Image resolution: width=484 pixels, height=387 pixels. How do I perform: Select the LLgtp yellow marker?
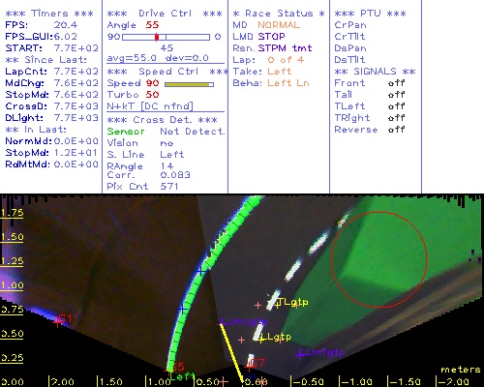(x=261, y=339)
